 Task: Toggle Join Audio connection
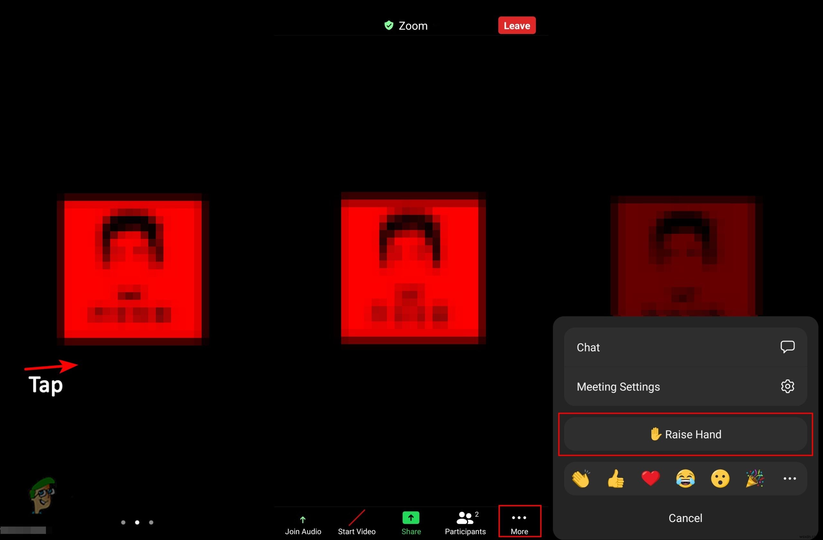[303, 523]
